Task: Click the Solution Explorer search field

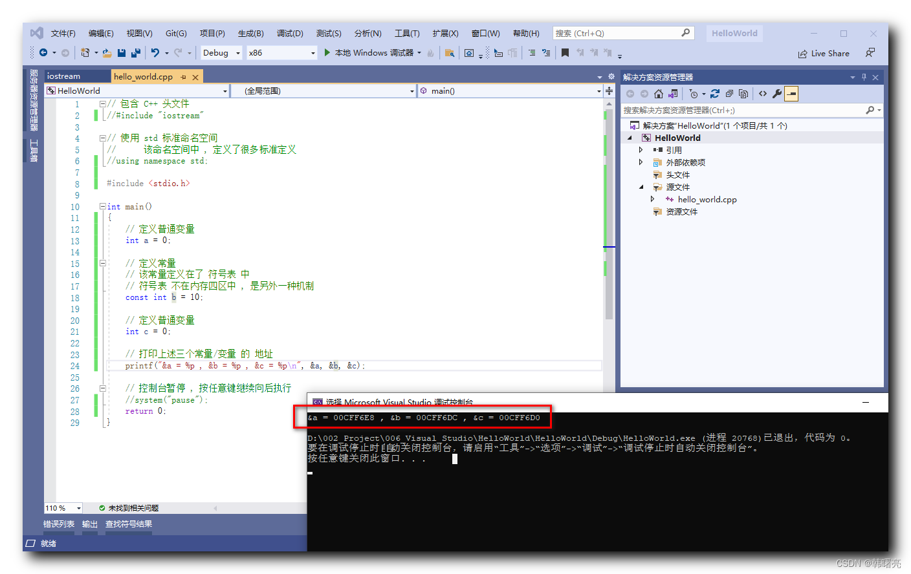Action: (752, 111)
